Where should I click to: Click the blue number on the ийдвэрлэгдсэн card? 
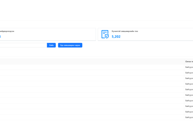tap(0, 37)
